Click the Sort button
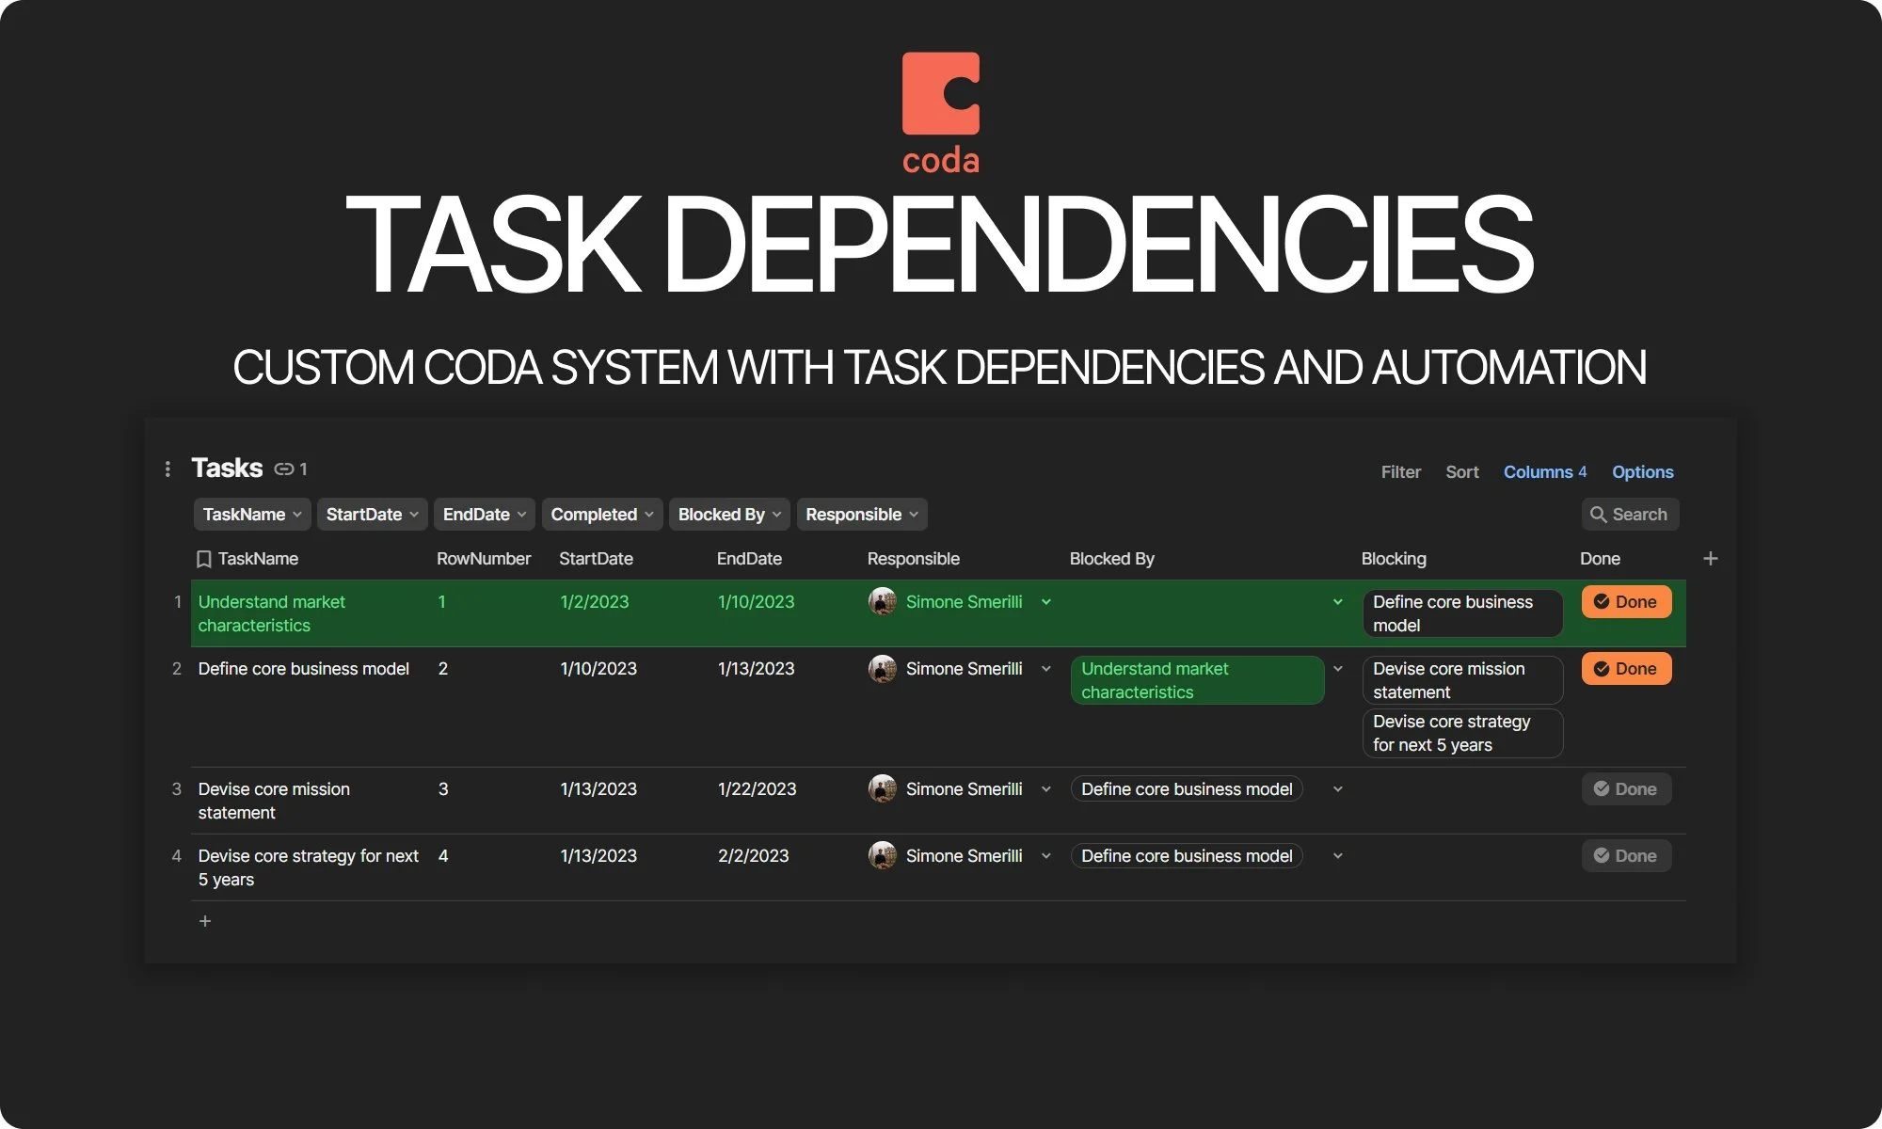The image size is (1882, 1129). point(1461,472)
